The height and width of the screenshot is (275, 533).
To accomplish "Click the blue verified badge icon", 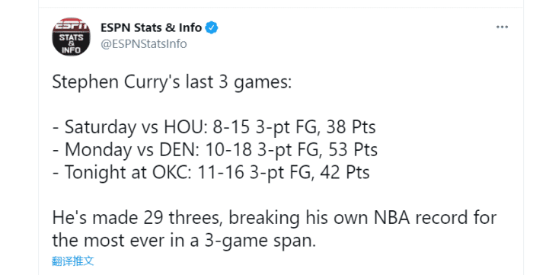I will 212,27.
